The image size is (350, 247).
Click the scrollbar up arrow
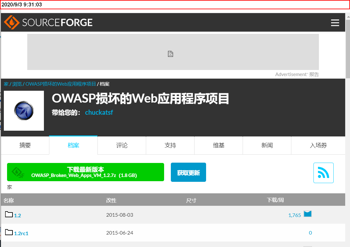[348, 17]
